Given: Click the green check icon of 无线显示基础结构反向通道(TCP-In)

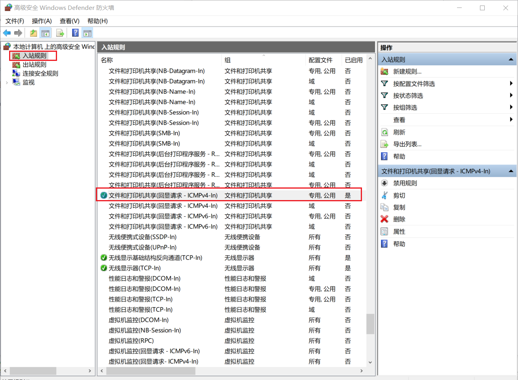Looking at the screenshot, I should coord(104,258).
